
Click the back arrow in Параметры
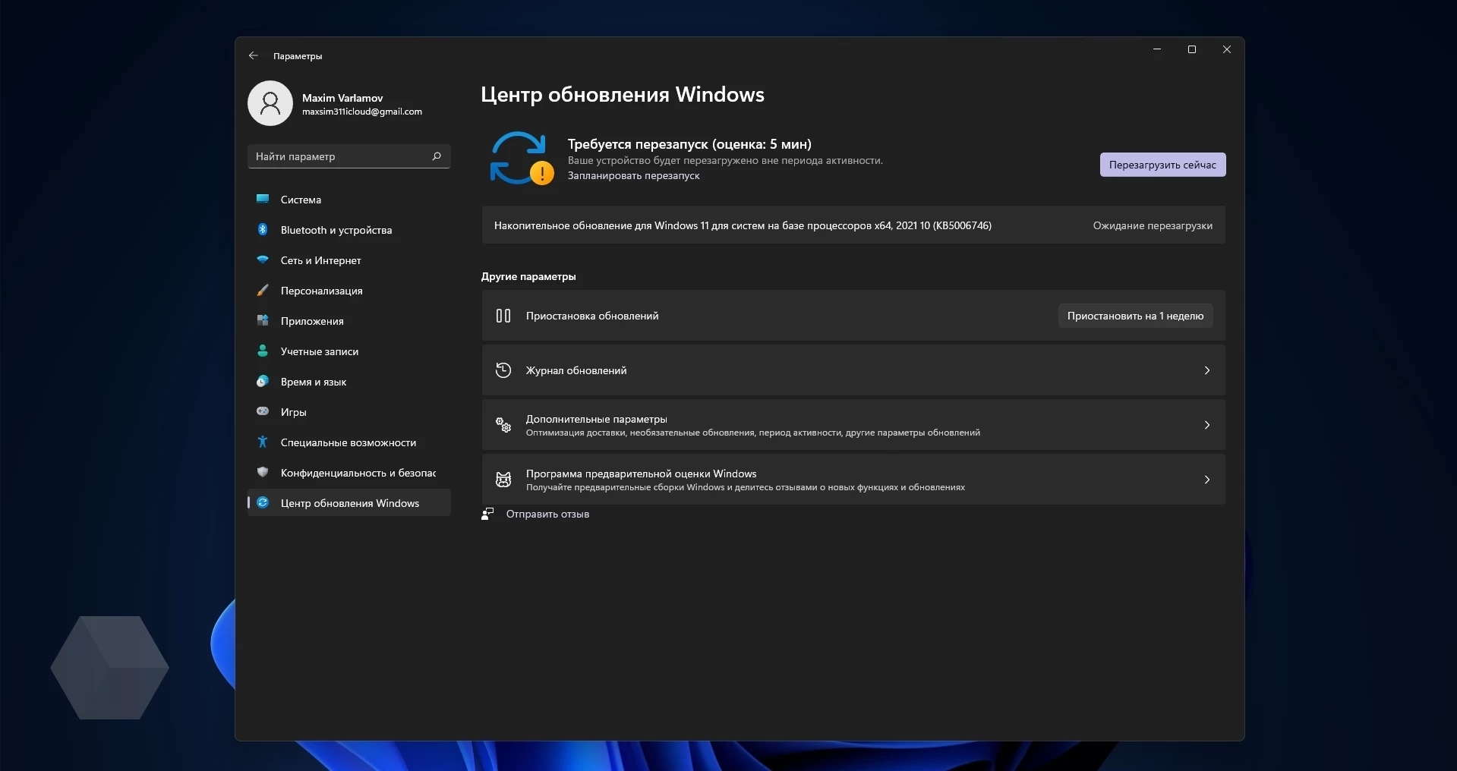[254, 55]
